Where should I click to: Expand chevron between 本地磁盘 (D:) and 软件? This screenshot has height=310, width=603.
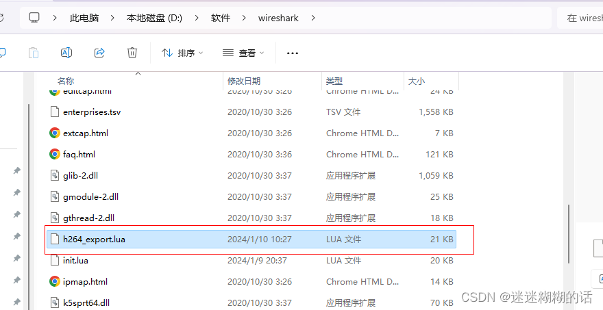[x=197, y=18]
